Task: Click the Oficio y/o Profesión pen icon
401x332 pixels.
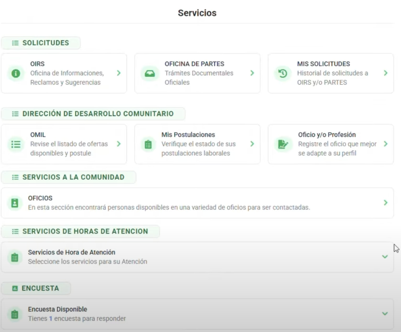Action: (x=283, y=144)
